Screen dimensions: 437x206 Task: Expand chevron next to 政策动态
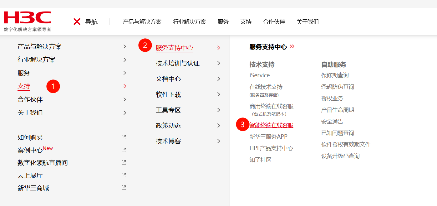(219, 126)
